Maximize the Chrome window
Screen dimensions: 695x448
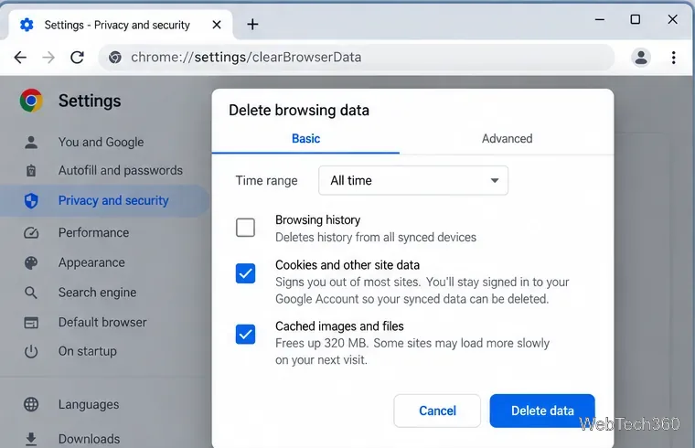[636, 19]
